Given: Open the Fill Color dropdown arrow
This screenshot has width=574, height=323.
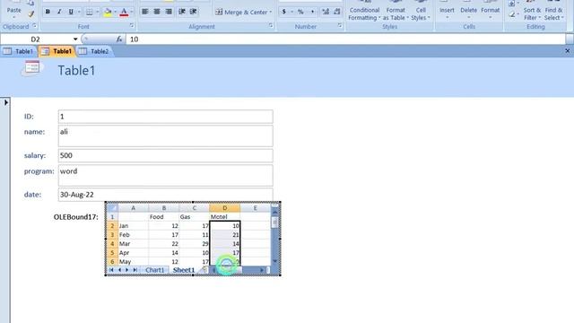Looking at the screenshot, I should [115, 12].
